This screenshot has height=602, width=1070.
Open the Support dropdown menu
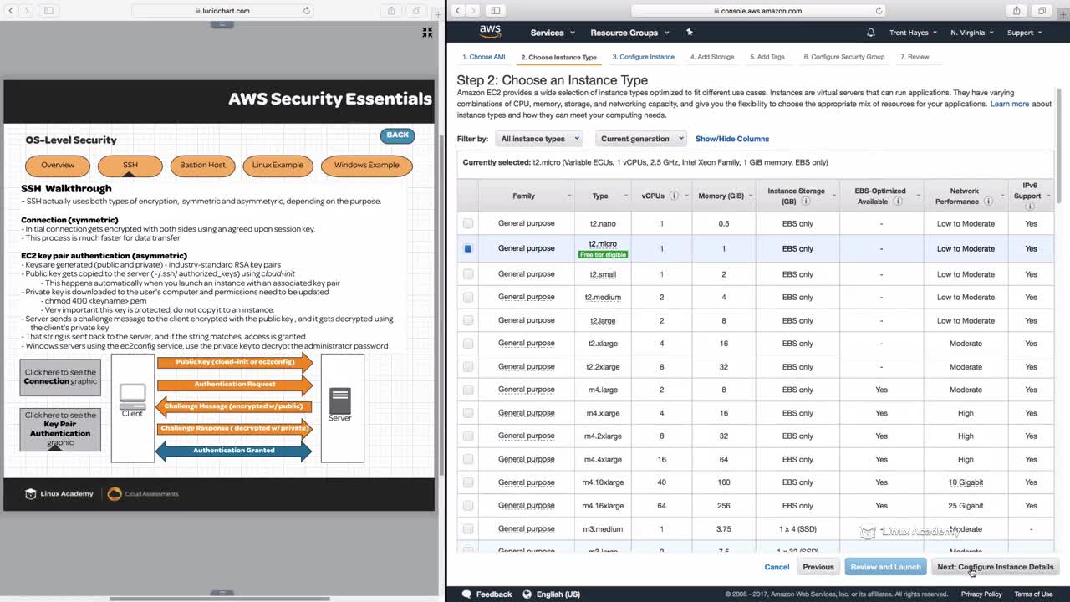[x=1024, y=33]
